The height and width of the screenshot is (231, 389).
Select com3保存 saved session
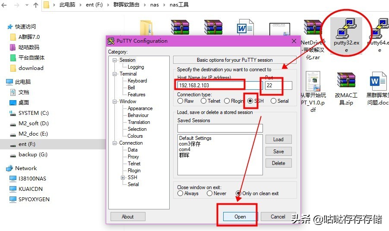(190, 144)
